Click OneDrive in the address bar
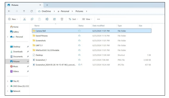The width and height of the screenshot is (169, 98). tap(46, 11)
